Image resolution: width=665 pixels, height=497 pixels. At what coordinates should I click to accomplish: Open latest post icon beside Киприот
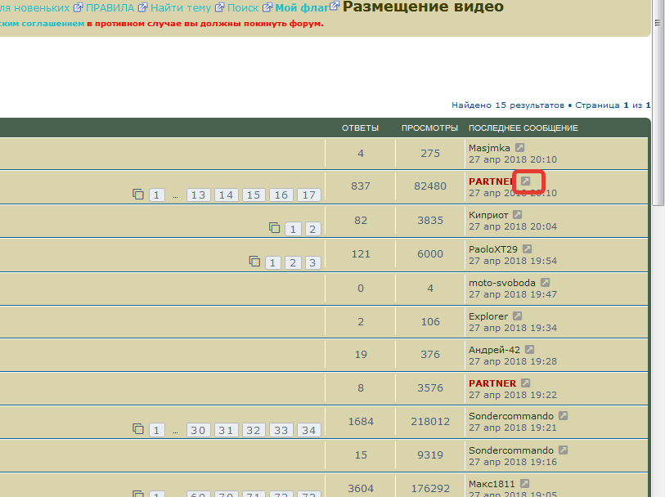(517, 215)
